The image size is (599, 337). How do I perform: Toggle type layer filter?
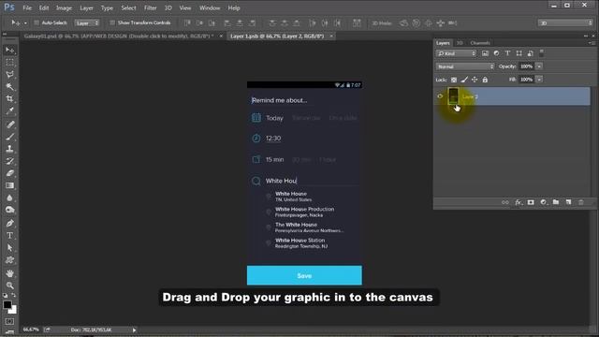pyautogui.click(x=507, y=53)
